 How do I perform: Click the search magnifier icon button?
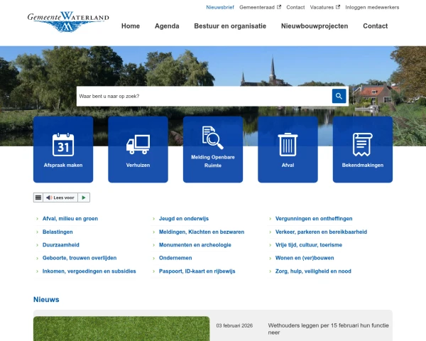339,96
